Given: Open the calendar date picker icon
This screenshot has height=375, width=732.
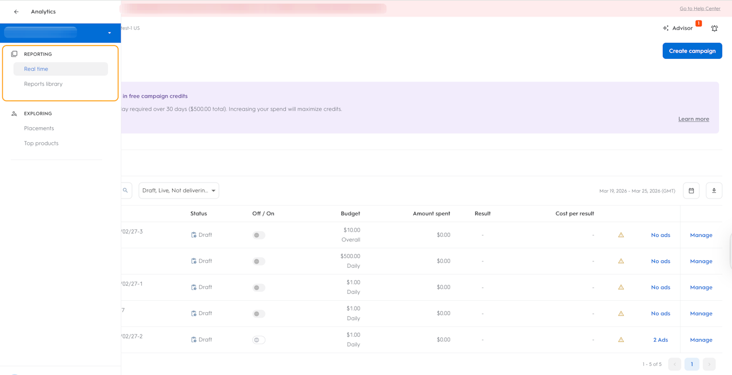Looking at the screenshot, I should pos(691,191).
